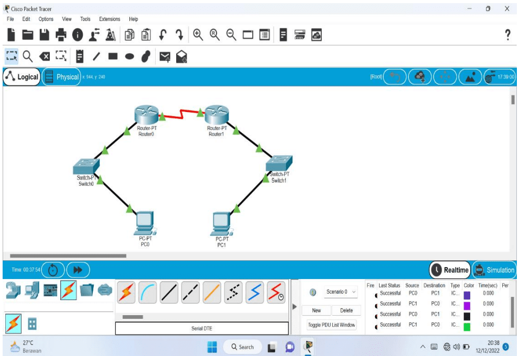
Task: Switch to Physical workspace view
Action: 61,76
